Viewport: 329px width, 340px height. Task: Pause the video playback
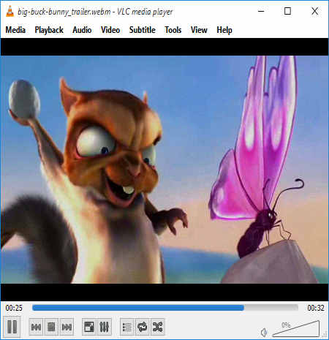(x=12, y=327)
